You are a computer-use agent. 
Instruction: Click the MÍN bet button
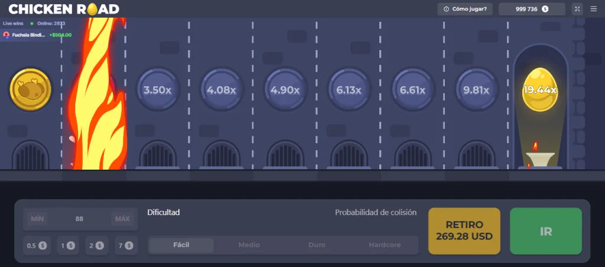37,219
